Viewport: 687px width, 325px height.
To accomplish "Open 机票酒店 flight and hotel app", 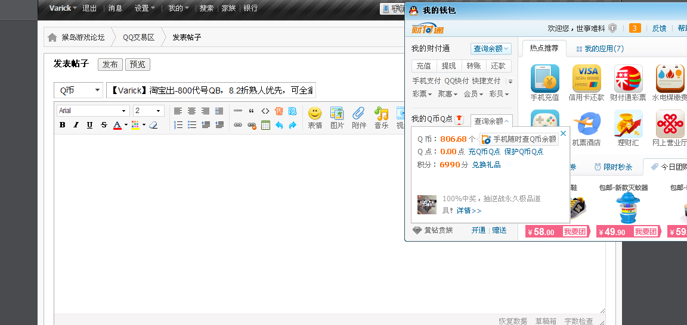I will pos(586,128).
